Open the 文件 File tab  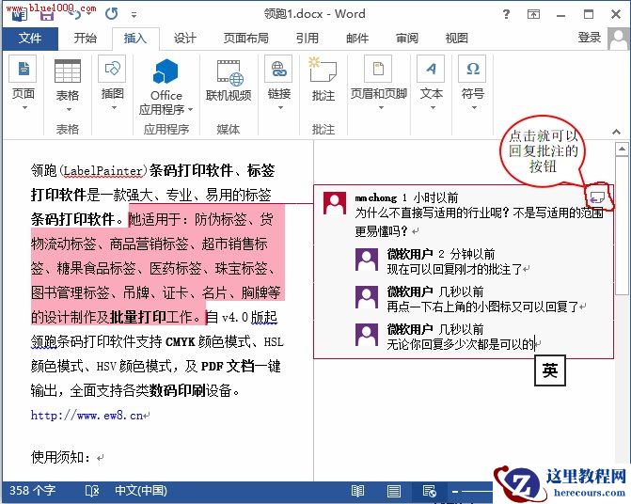pos(30,39)
